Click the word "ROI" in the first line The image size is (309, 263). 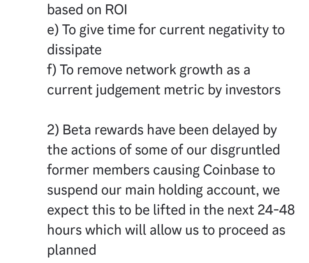pos(116,10)
